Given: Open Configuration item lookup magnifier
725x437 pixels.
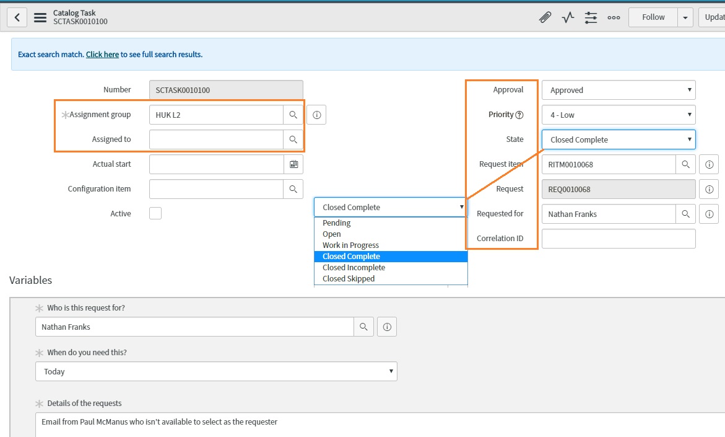Looking at the screenshot, I should [293, 189].
